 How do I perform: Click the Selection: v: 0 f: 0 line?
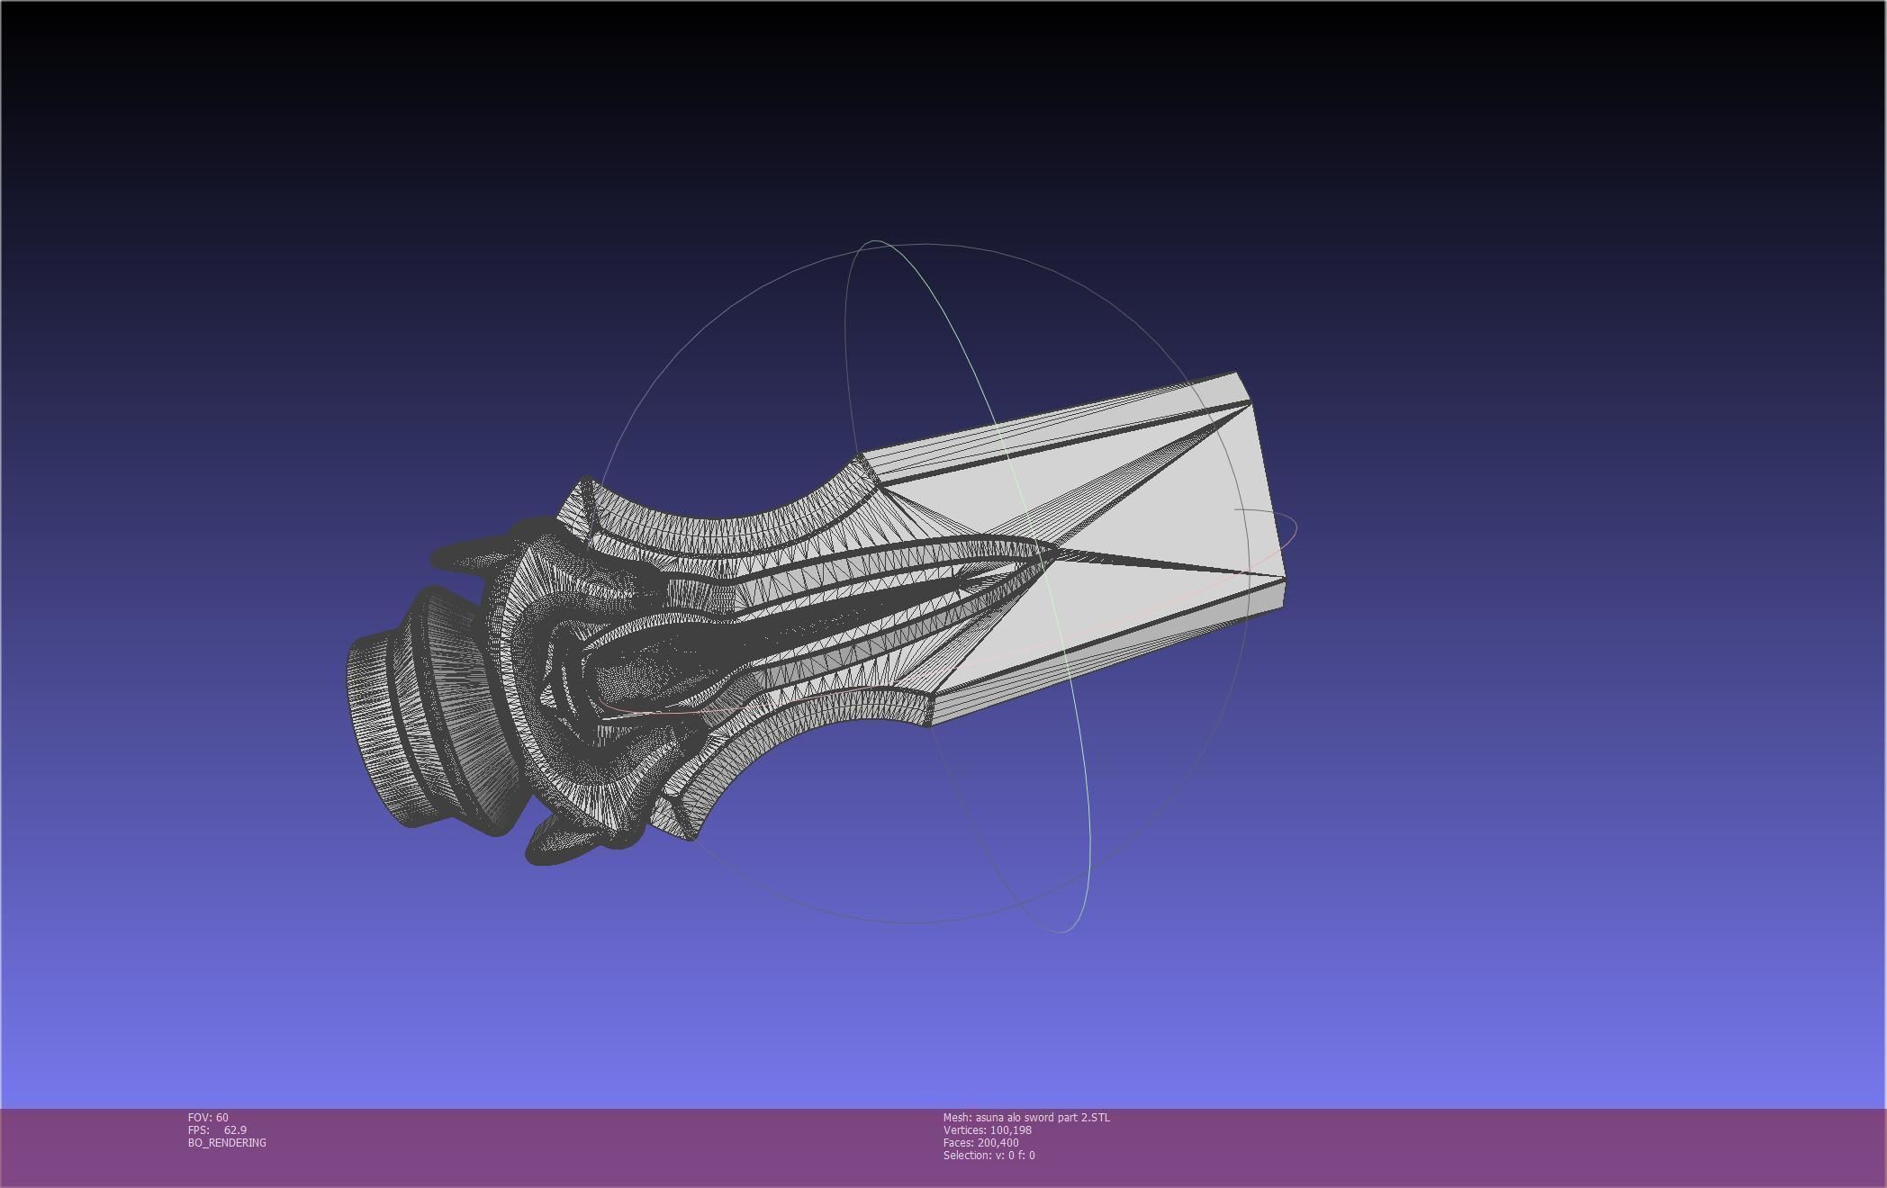(x=989, y=1155)
